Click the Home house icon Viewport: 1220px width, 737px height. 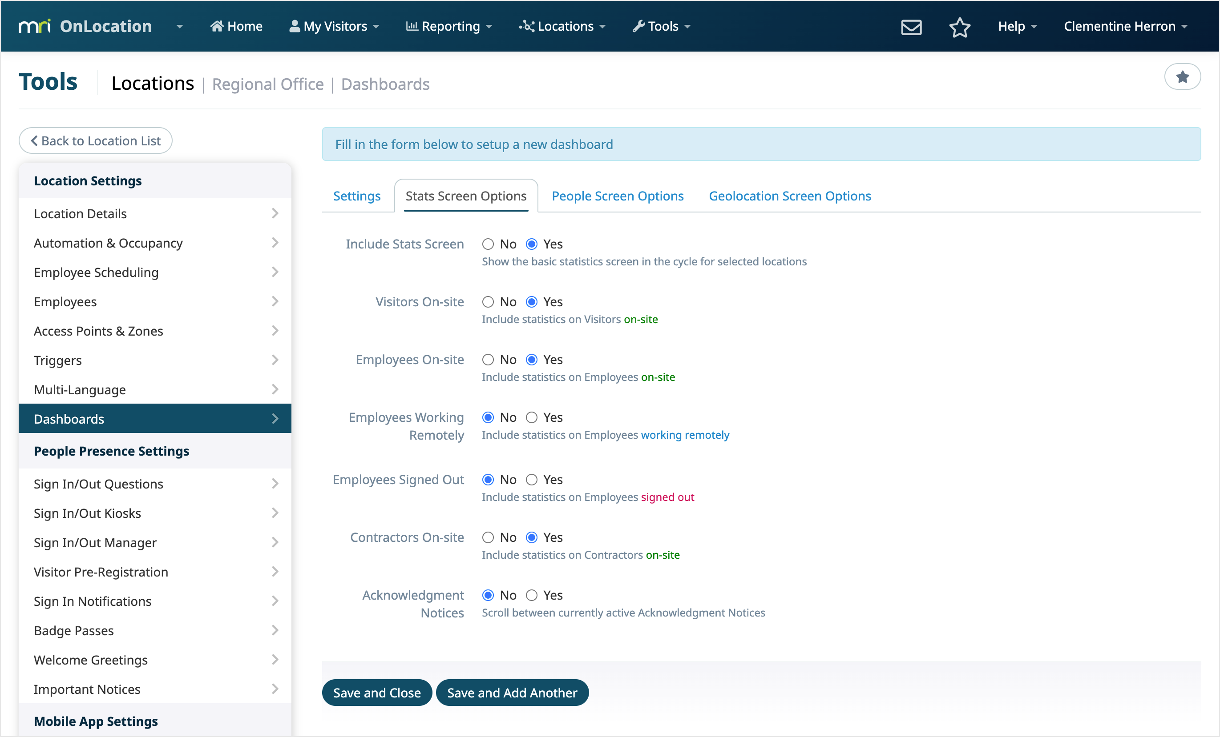tap(216, 26)
